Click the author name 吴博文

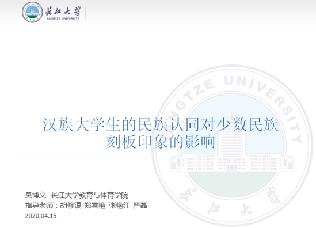click(x=36, y=195)
